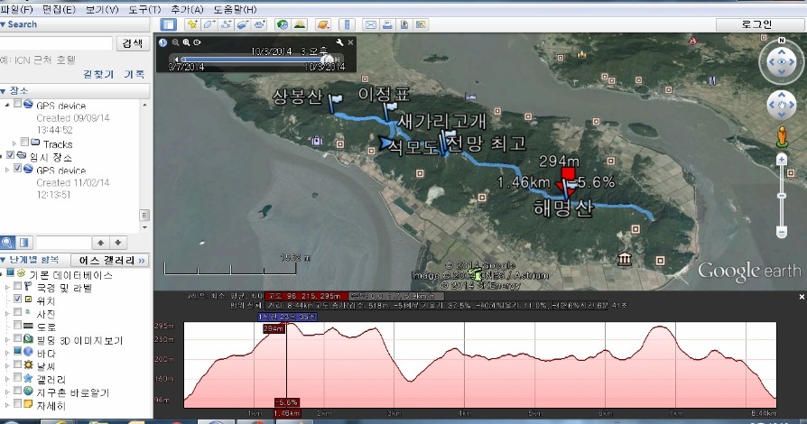Enable the 빌딩 3D 이미지보기 checkbox
The height and width of the screenshot is (424, 807).
(x=17, y=338)
